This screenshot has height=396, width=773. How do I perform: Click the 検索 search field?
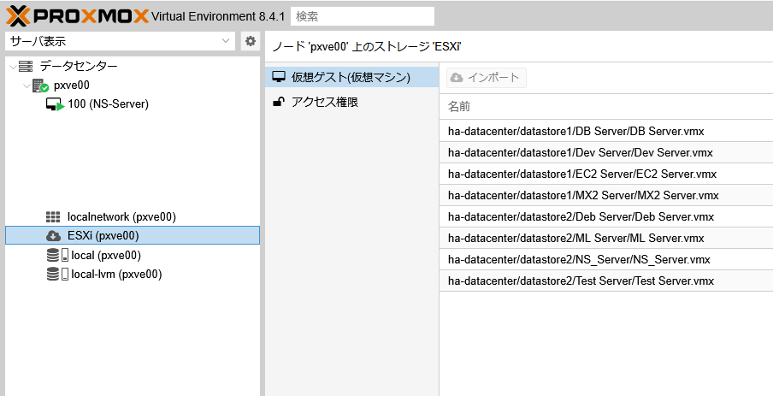coord(363,16)
